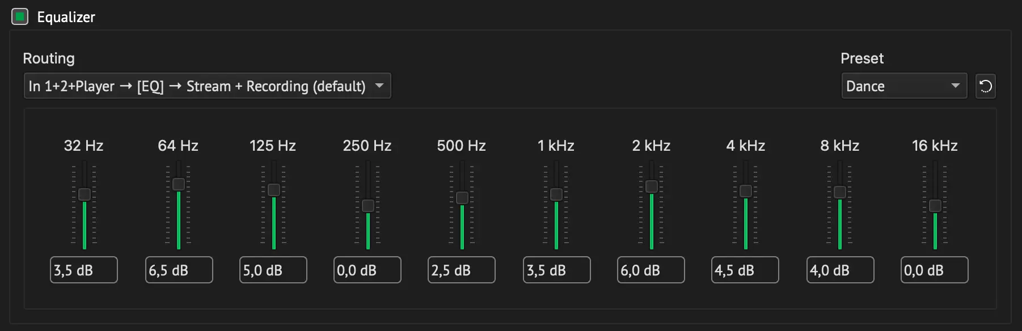Screen dimensions: 1022x331
Task: Click the 125 Hz slider handle
Action: [x=274, y=189]
